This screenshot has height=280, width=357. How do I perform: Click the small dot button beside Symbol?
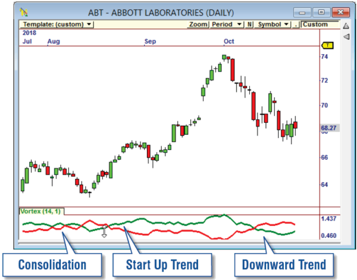pyautogui.click(x=296, y=24)
